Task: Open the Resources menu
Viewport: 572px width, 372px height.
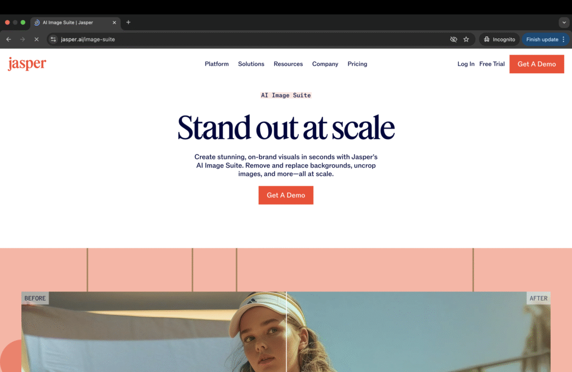Action: coord(288,64)
